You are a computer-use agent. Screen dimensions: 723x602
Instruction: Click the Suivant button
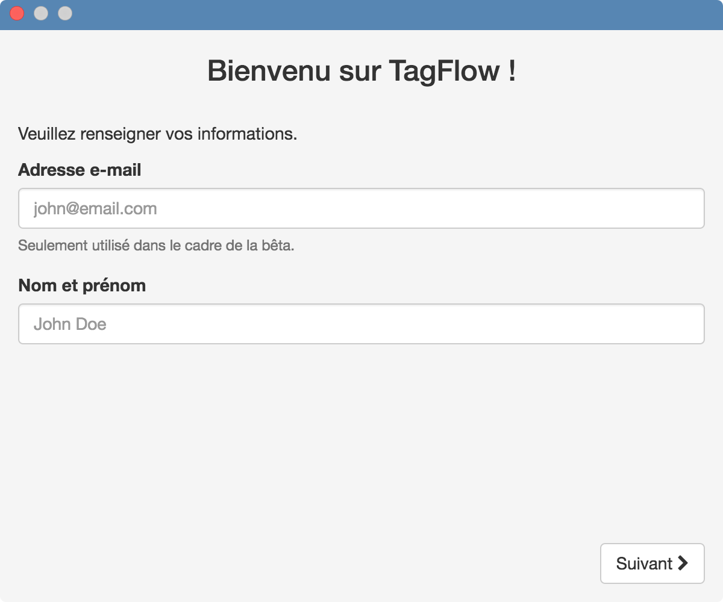coord(653,563)
